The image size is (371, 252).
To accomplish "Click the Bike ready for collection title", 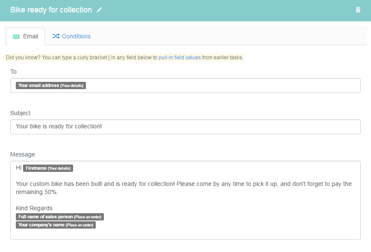I will 51,10.
